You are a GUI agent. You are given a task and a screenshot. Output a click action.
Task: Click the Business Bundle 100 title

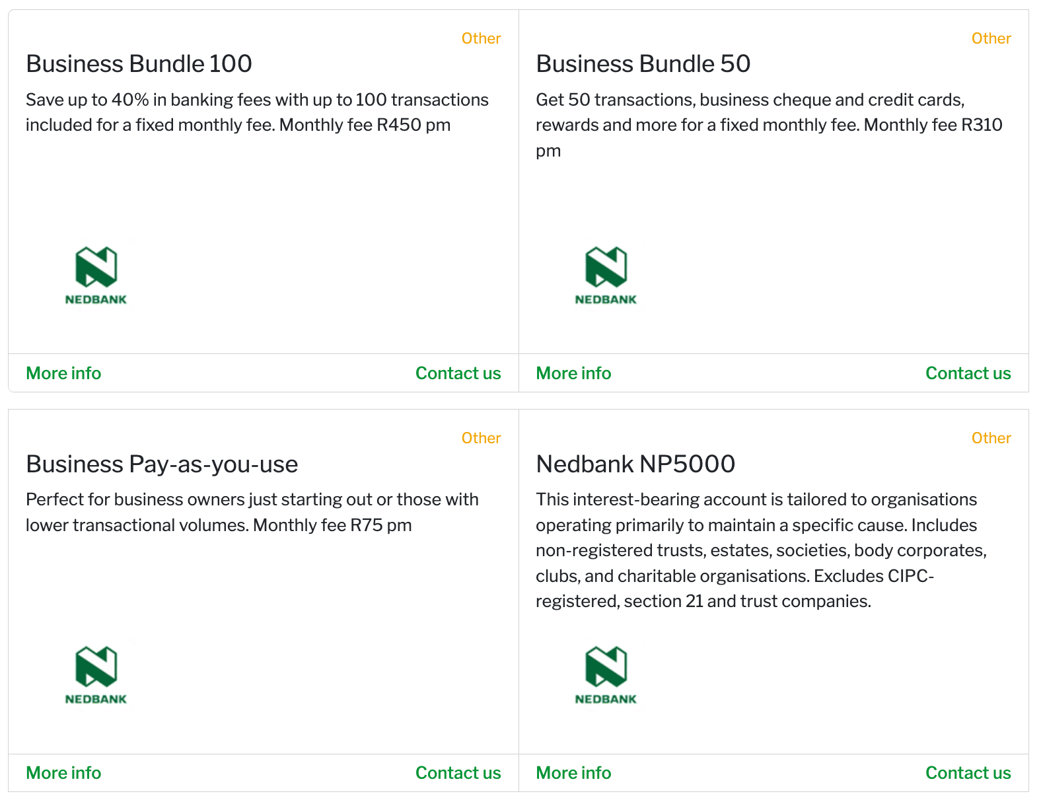click(x=139, y=64)
